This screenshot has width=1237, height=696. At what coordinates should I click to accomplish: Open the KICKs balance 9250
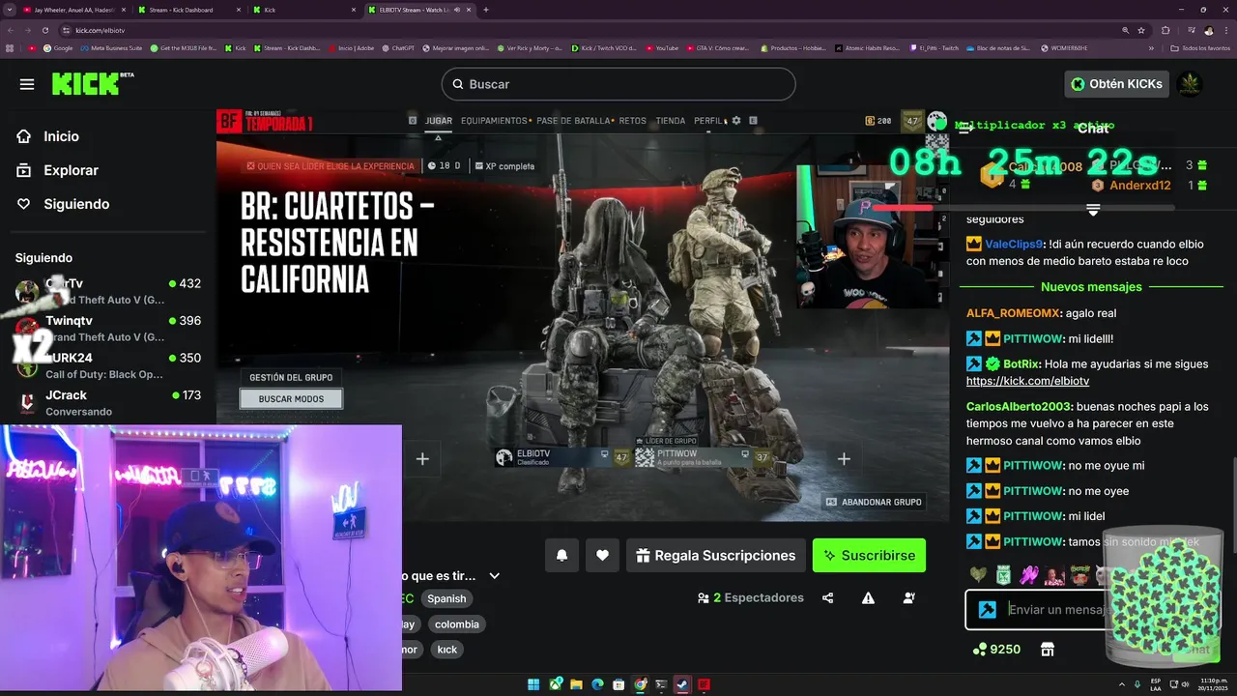pyautogui.click(x=996, y=650)
